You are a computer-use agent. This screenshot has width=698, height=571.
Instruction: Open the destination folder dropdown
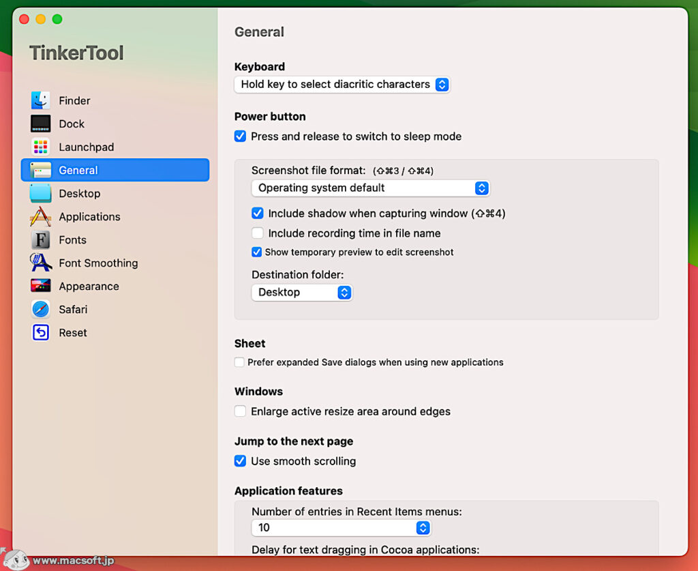345,292
